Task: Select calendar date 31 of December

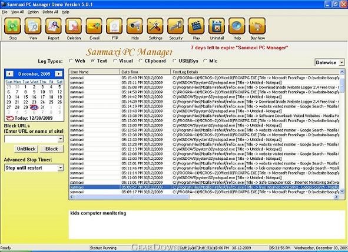Action: pyautogui.click(x=42, y=107)
